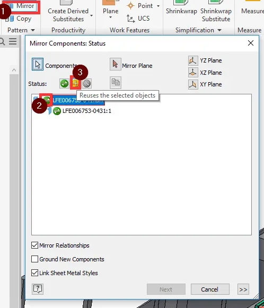The height and width of the screenshot is (308, 264).
Task: Choose the XZ Plane button
Action: pyautogui.click(x=193, y=73)
